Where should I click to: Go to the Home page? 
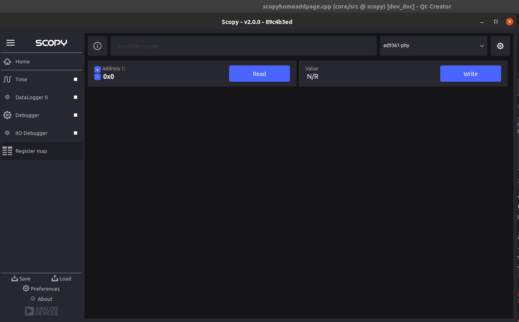41,61
